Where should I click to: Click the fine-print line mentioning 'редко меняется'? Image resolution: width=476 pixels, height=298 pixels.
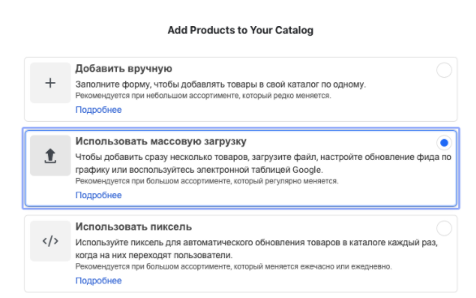203,96
